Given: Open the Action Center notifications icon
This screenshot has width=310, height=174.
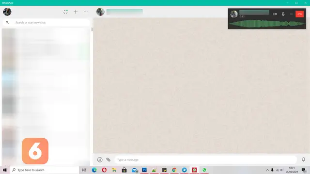Looking at the screenshot, I should (x=304, y=170).
